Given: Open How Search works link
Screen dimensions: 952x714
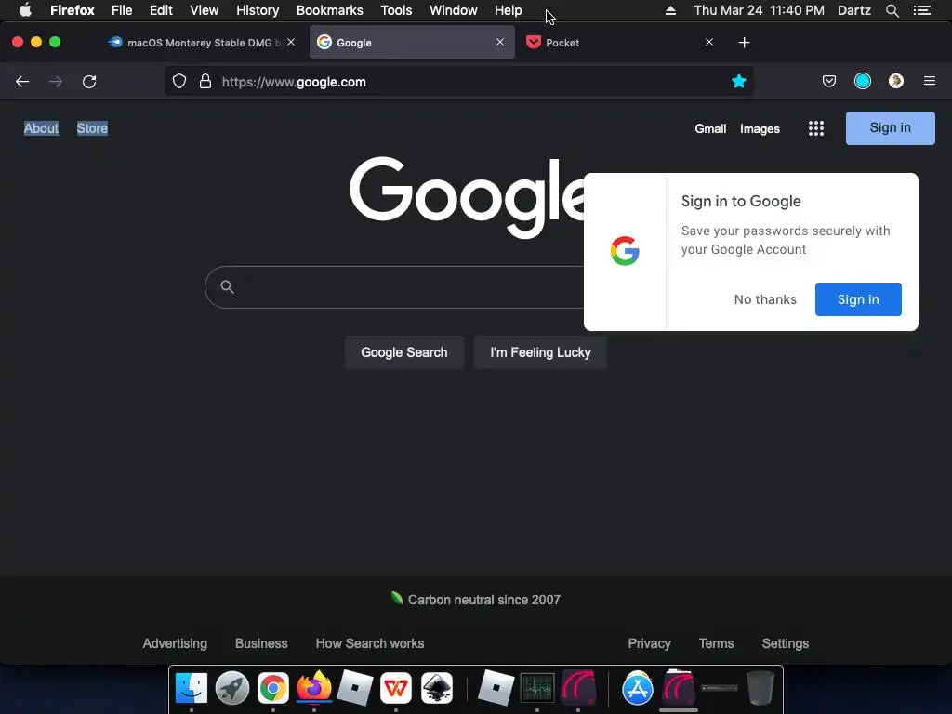Looking at the screenshot, I should (x=370, y=643).
